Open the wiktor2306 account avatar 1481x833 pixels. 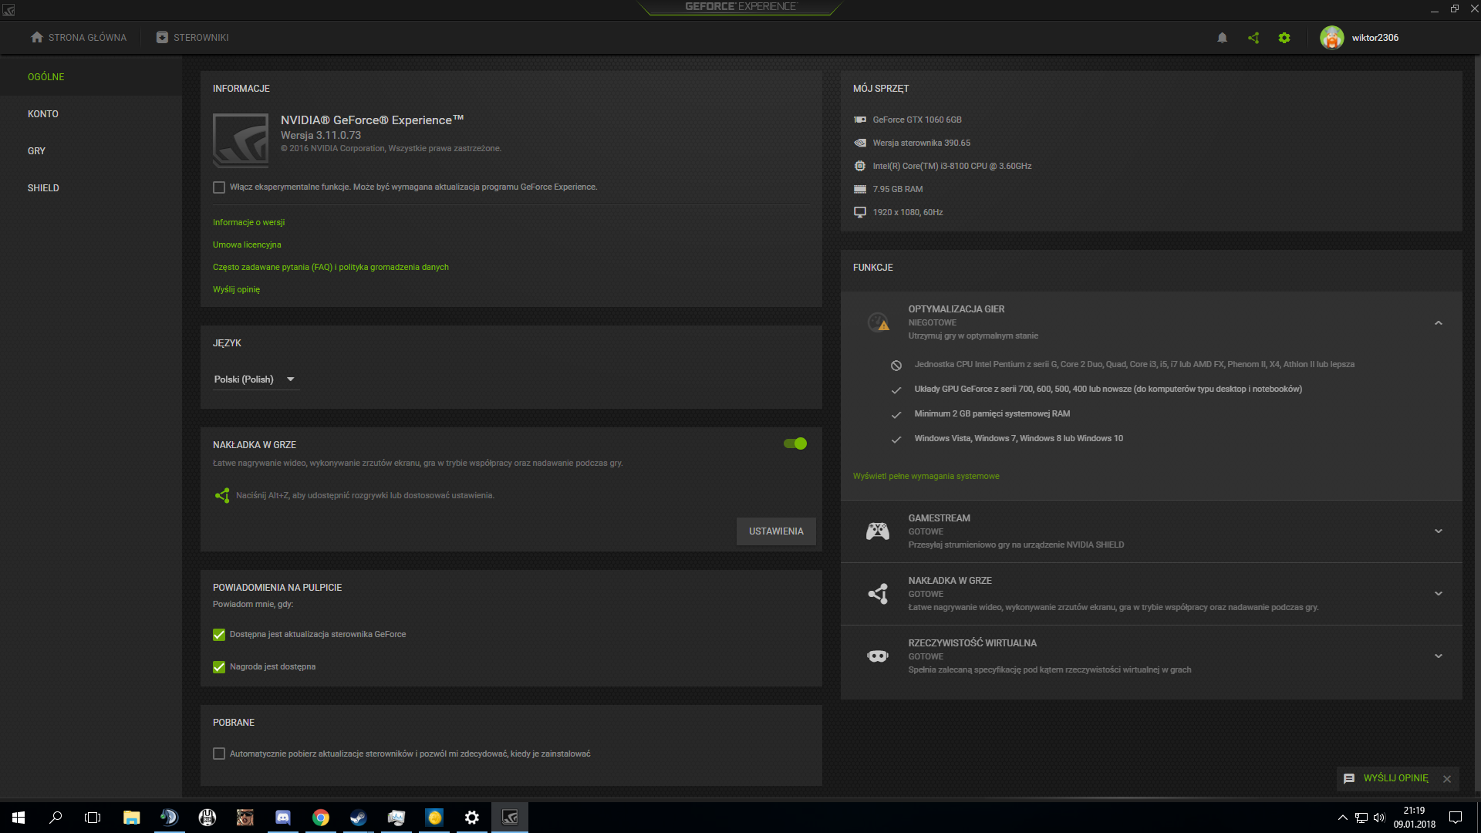click(x=1332, y=38)
